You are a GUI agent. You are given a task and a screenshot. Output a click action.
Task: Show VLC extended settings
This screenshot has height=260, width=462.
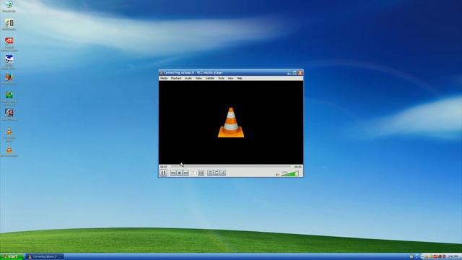point(201,173)
